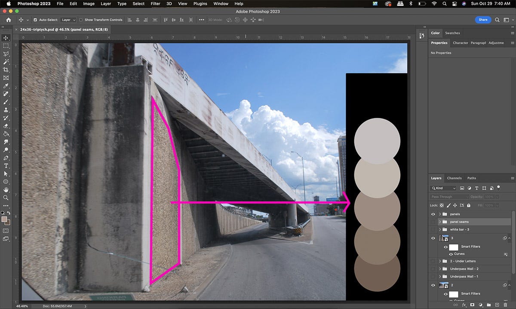Select the History Brush tool
Image resolution: width=516 pixels, height=309 pixels.
[x=6, y=118]
